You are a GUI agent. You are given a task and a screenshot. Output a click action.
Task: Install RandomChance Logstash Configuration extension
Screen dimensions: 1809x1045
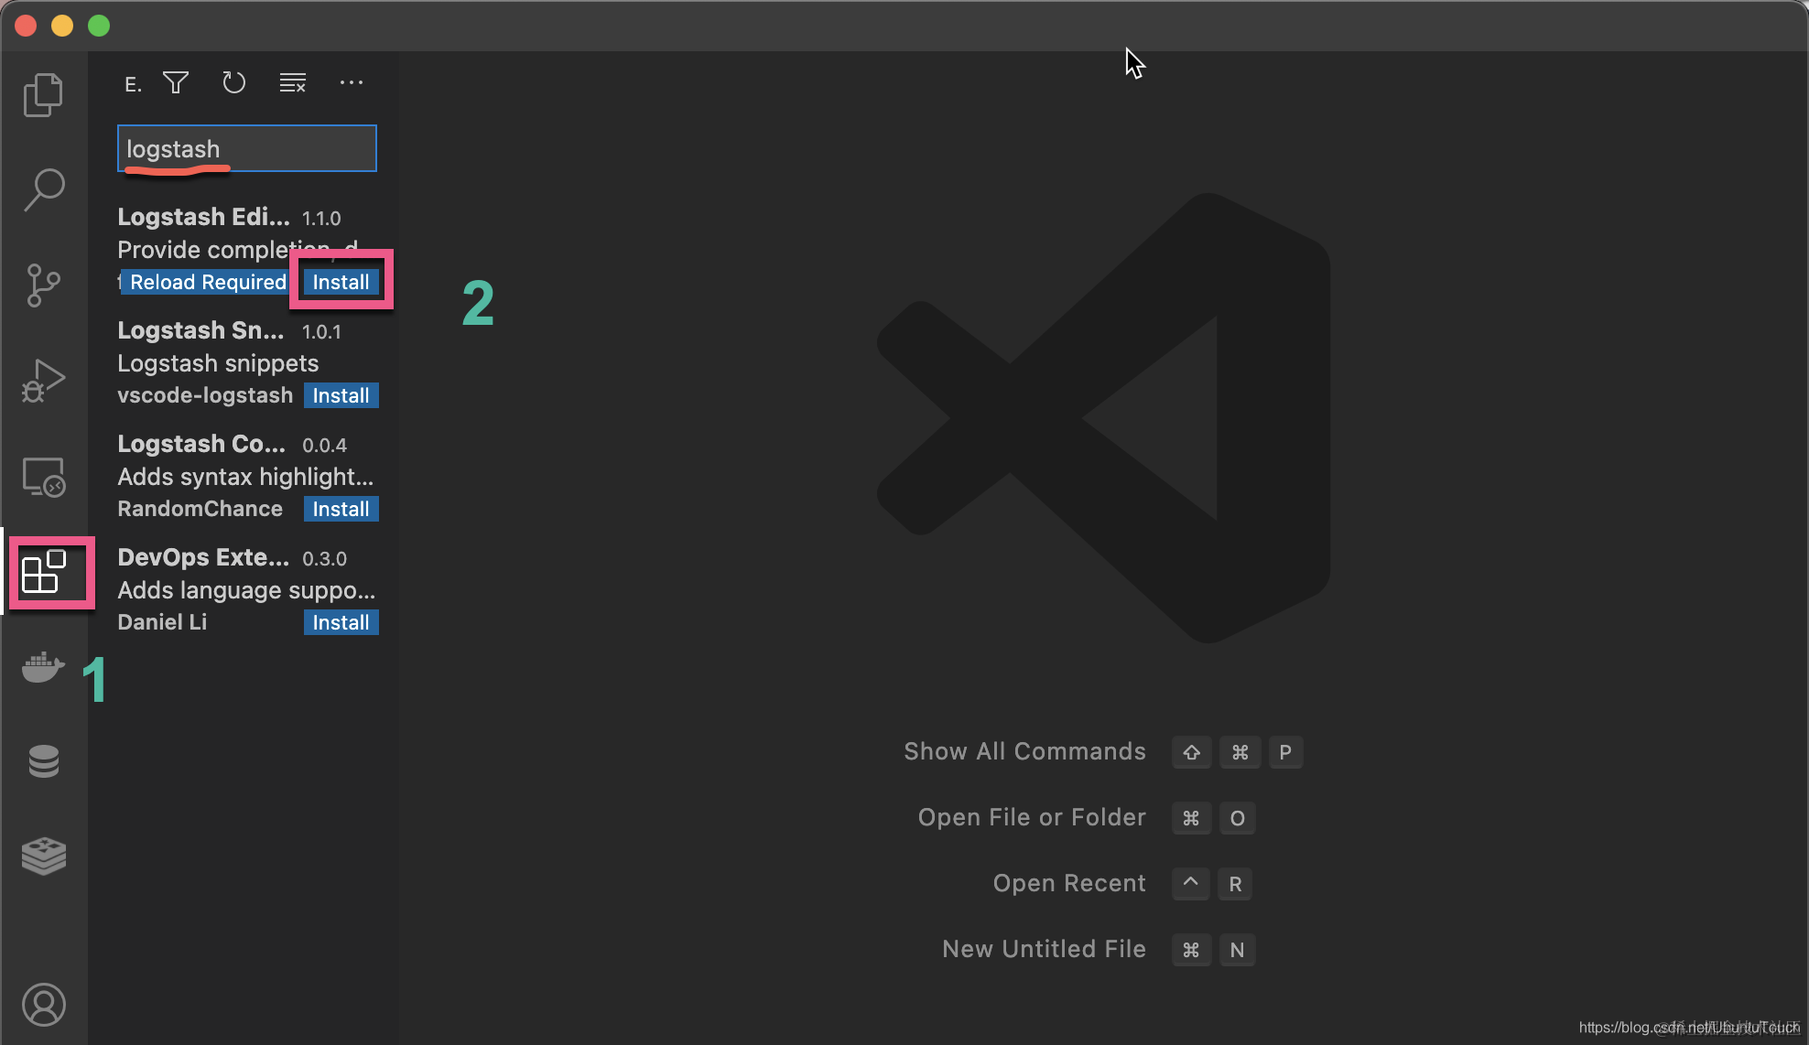[341, 509]
